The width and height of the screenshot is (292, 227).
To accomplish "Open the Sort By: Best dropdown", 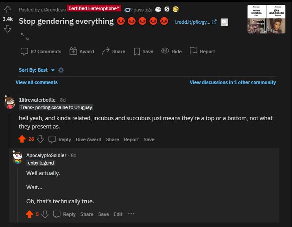I will tap(37, 70).
